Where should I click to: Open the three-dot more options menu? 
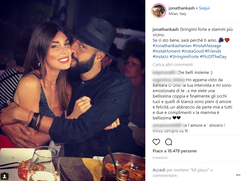click(x=238, y=175)
